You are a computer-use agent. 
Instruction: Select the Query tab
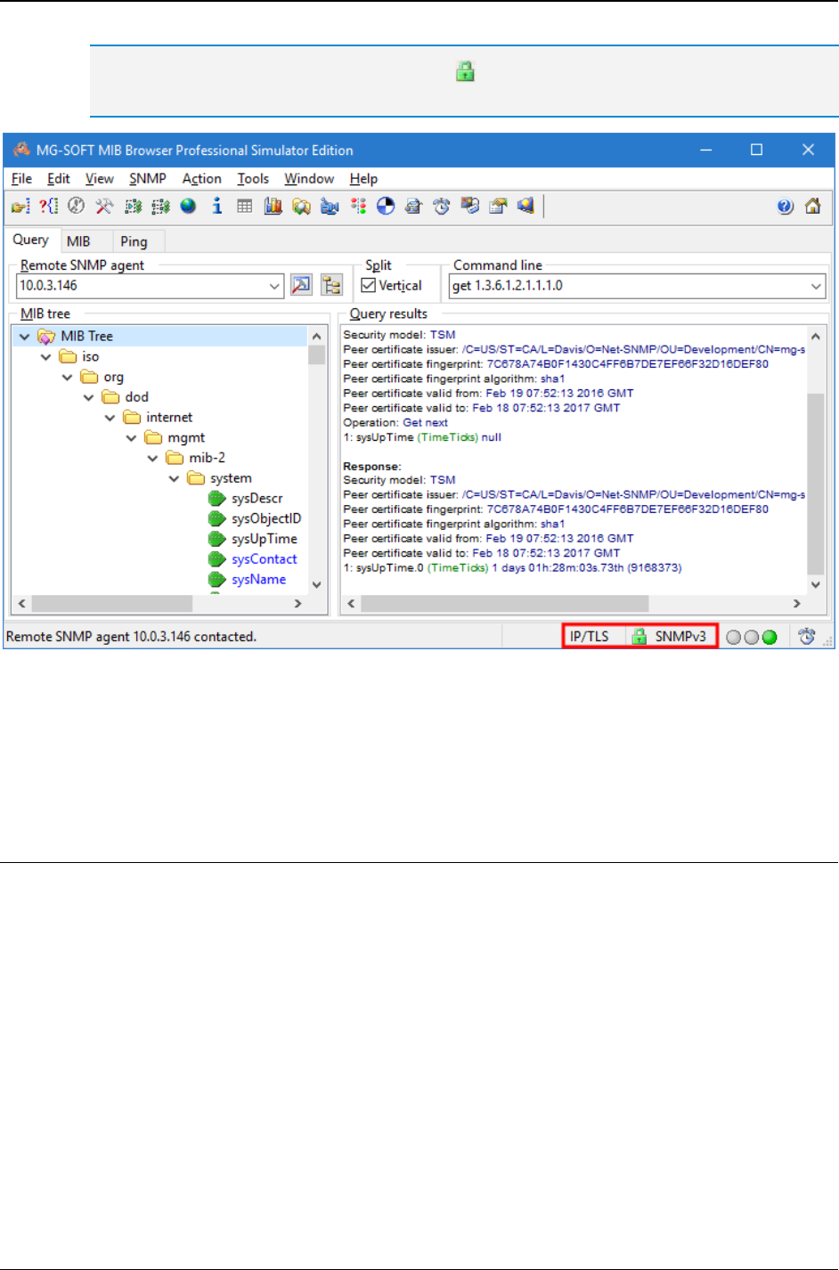31,240
